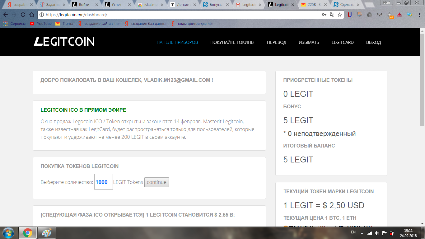Click the 'ПОКУПКА ТОКЕНОВ LEGITCOIN' heading
Viewport: 425px width, 239px height.
[80, 166]
